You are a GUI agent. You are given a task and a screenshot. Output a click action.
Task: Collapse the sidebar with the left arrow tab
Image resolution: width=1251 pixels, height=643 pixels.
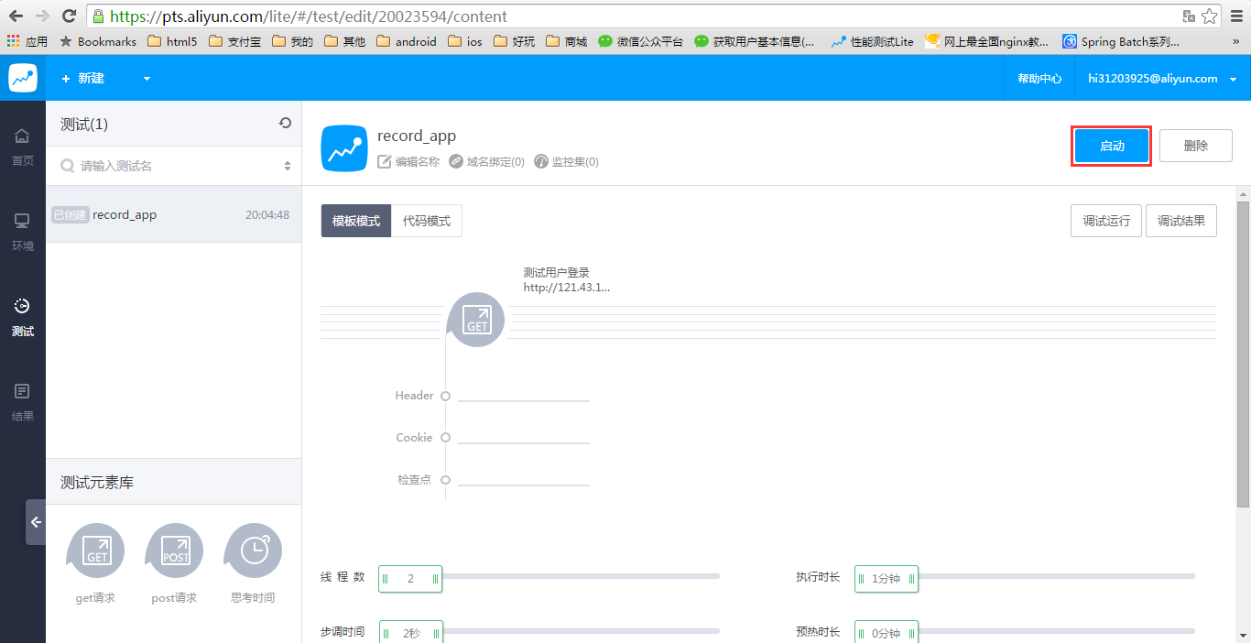tap(36, 522)
